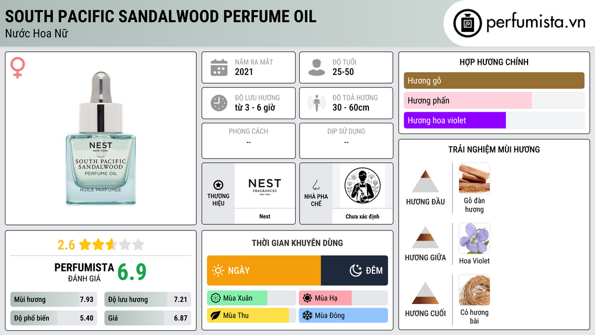Click the 2.6 user rating number
595x335 pixels.
click(x=66, y=245)
